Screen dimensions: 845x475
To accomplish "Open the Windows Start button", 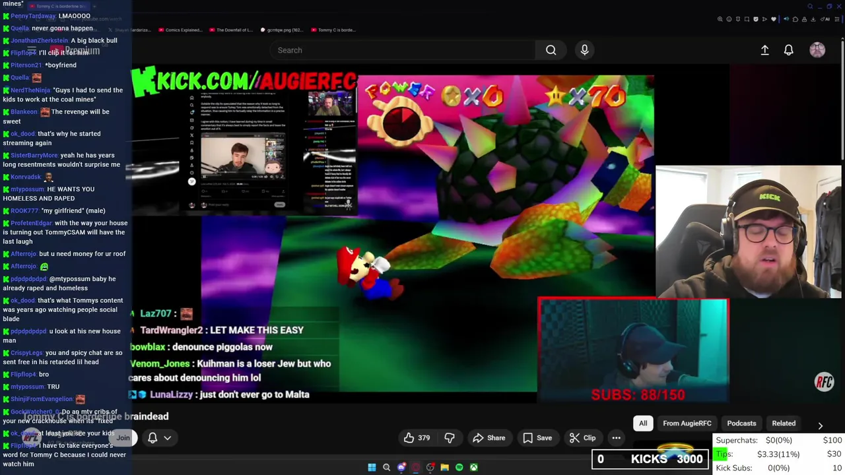I will coord(372,467).
